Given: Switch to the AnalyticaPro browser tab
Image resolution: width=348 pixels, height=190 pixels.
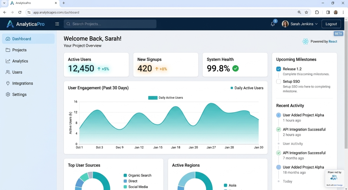Looking at the screenshot, I should pos(33,3).
